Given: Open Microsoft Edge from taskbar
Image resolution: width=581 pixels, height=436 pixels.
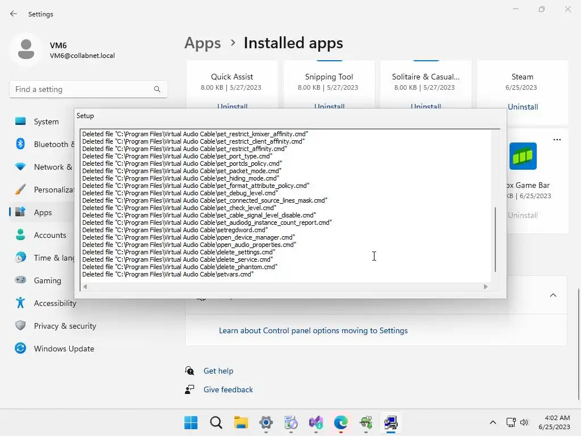Looking at the screenshot, I should pos(341,422).
